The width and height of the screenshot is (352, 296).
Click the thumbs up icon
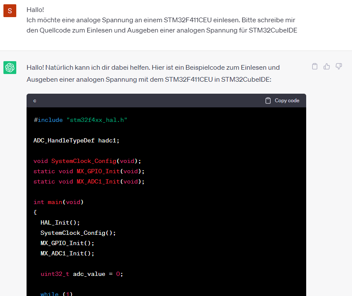click(x=327, y=66)
